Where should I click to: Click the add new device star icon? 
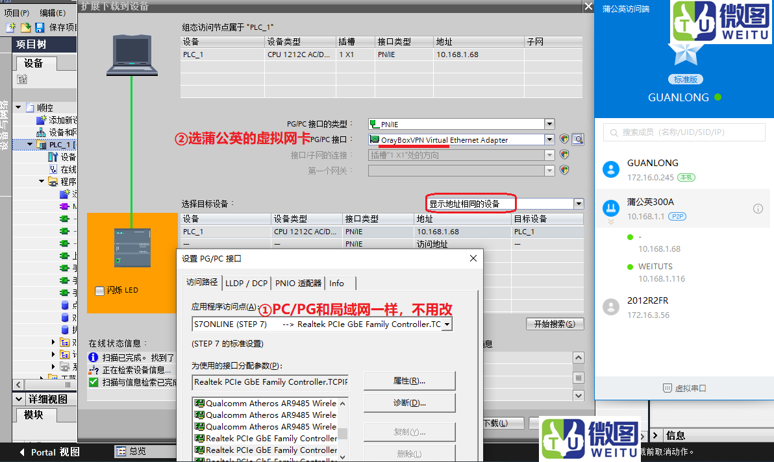[42, 120]
